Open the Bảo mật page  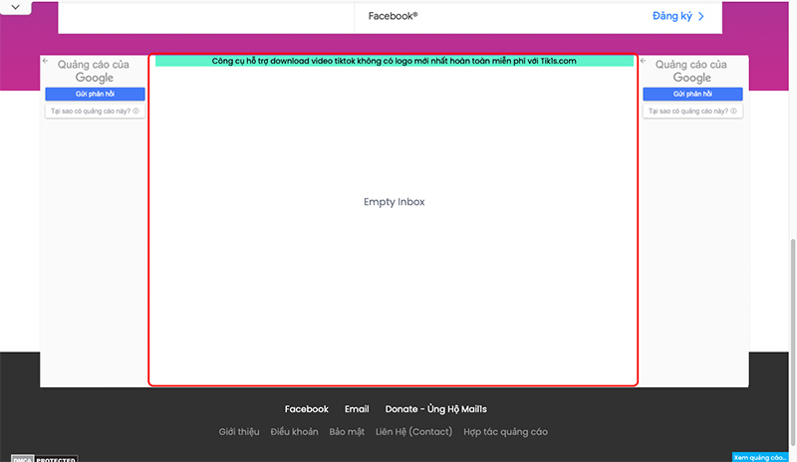(x=347, y=431)
